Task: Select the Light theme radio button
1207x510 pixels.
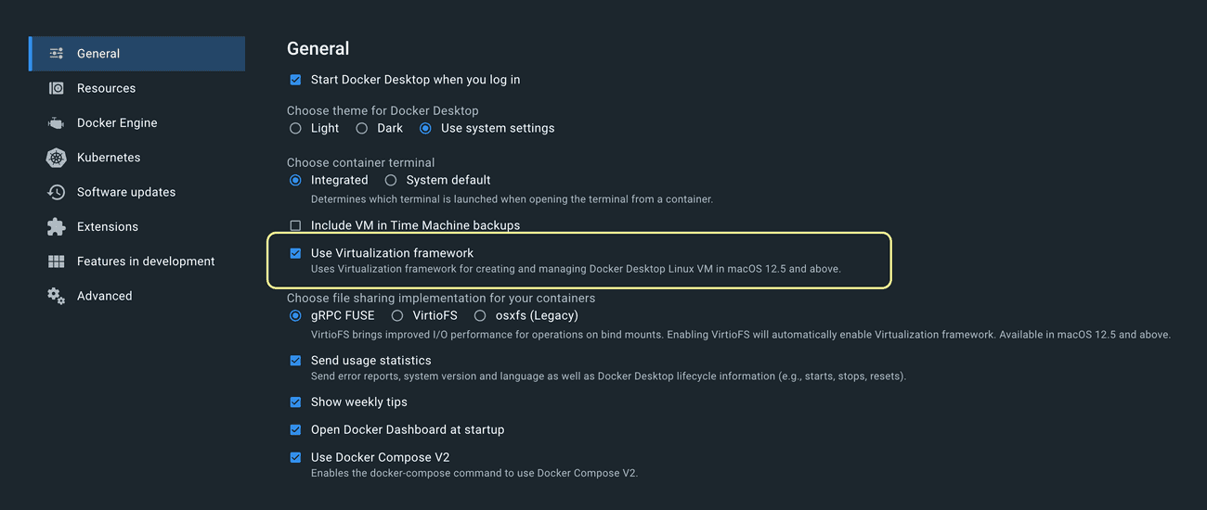Action: 295,128
